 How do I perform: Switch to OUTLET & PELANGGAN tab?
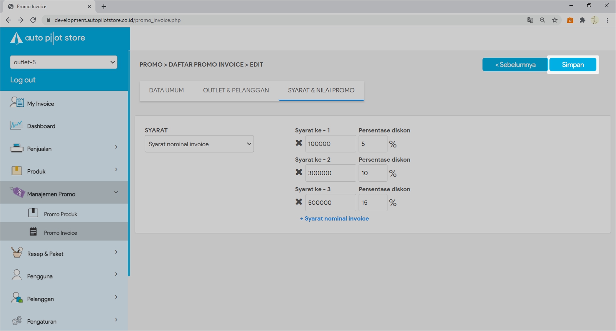[x=236, y=90]
